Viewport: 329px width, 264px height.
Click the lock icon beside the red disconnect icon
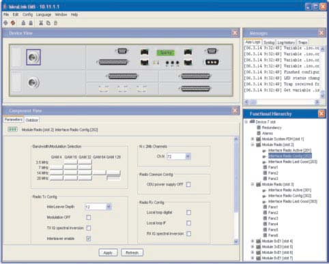(x=23, y=23)
